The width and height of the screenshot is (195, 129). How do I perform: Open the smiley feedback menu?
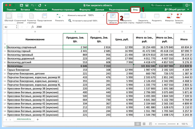pyautogui.click(x=188, y=5)
